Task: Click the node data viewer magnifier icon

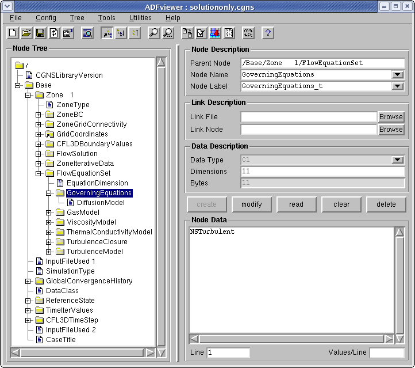Action: [x=87, y=33]
